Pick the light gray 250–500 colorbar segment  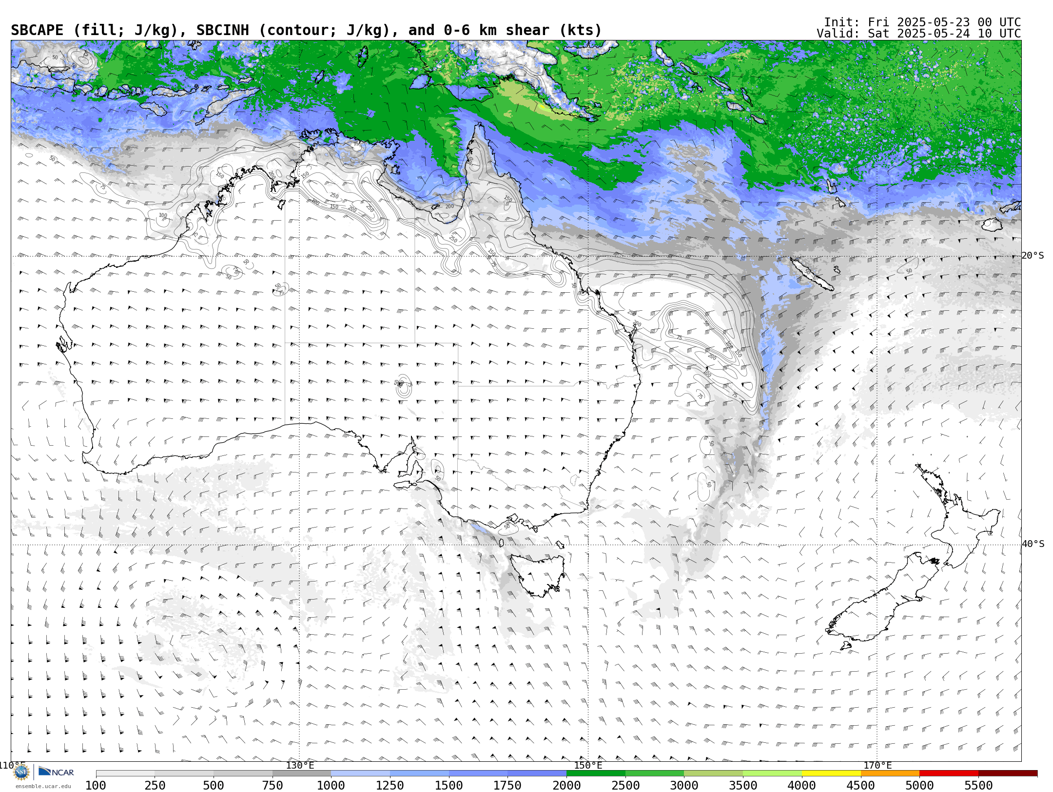tap(184, 773)
